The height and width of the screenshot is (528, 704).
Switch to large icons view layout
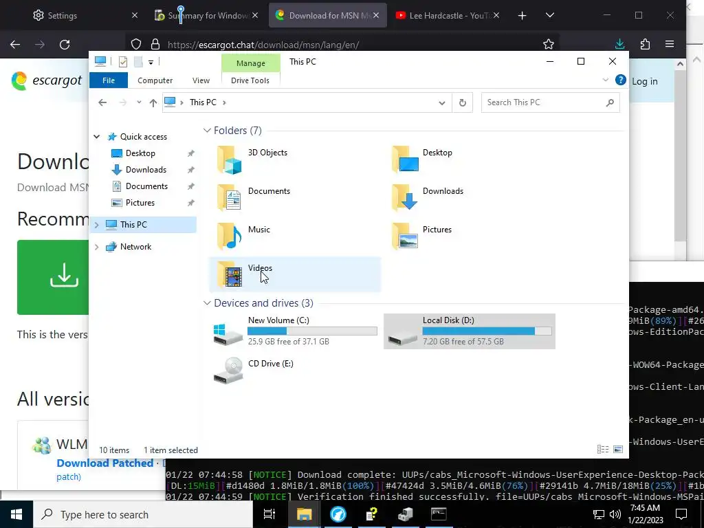coord(618,450)
